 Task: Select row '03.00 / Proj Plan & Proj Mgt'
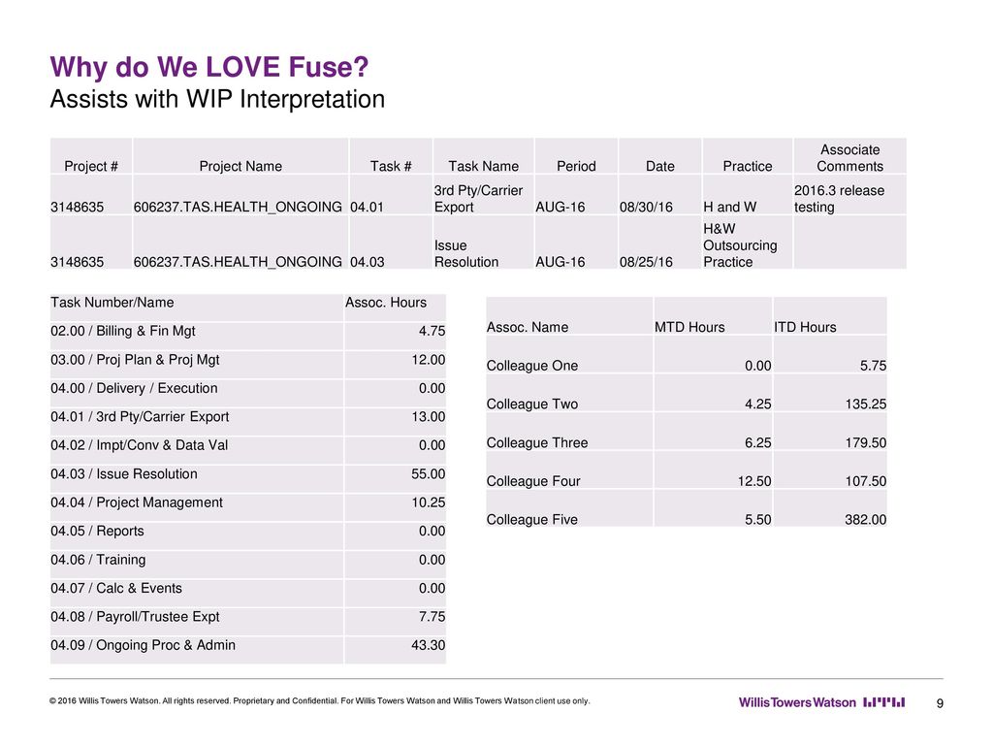pos(248,365)
